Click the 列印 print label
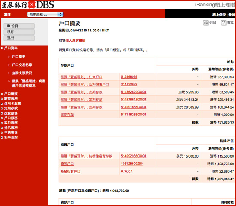The image size is (236, 206). click(x=213, y=23)
